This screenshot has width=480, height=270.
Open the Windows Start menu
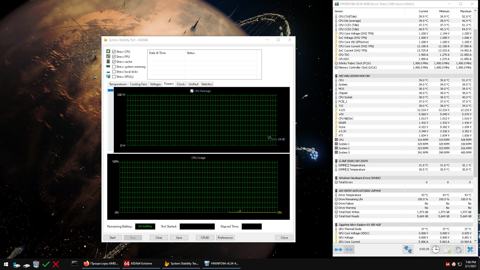(6, 264)
